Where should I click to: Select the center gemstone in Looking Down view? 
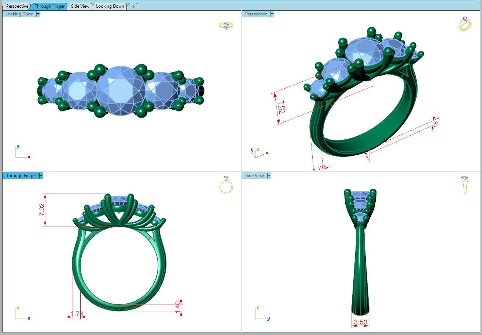(x=121, y=91)
